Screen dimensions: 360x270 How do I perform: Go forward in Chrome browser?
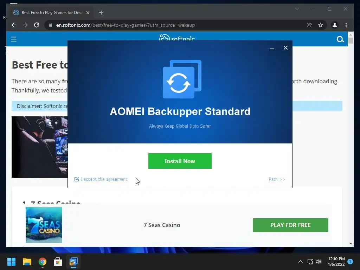(25, 25)
